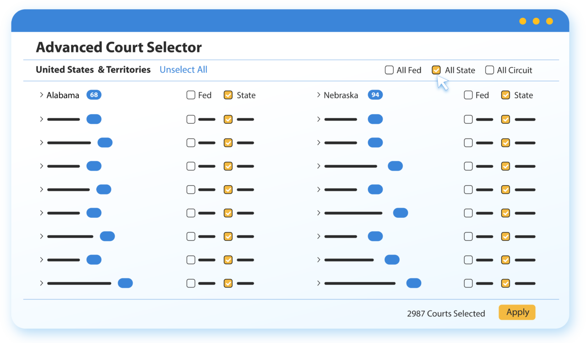The width and height of the screenshot is (586, 343).
Task: Enable the All Circuit checkbox
Action: pos(489,70)
